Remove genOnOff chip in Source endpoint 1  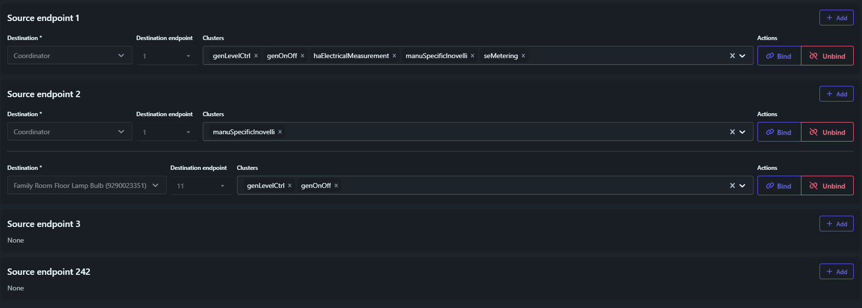[302, 56]
